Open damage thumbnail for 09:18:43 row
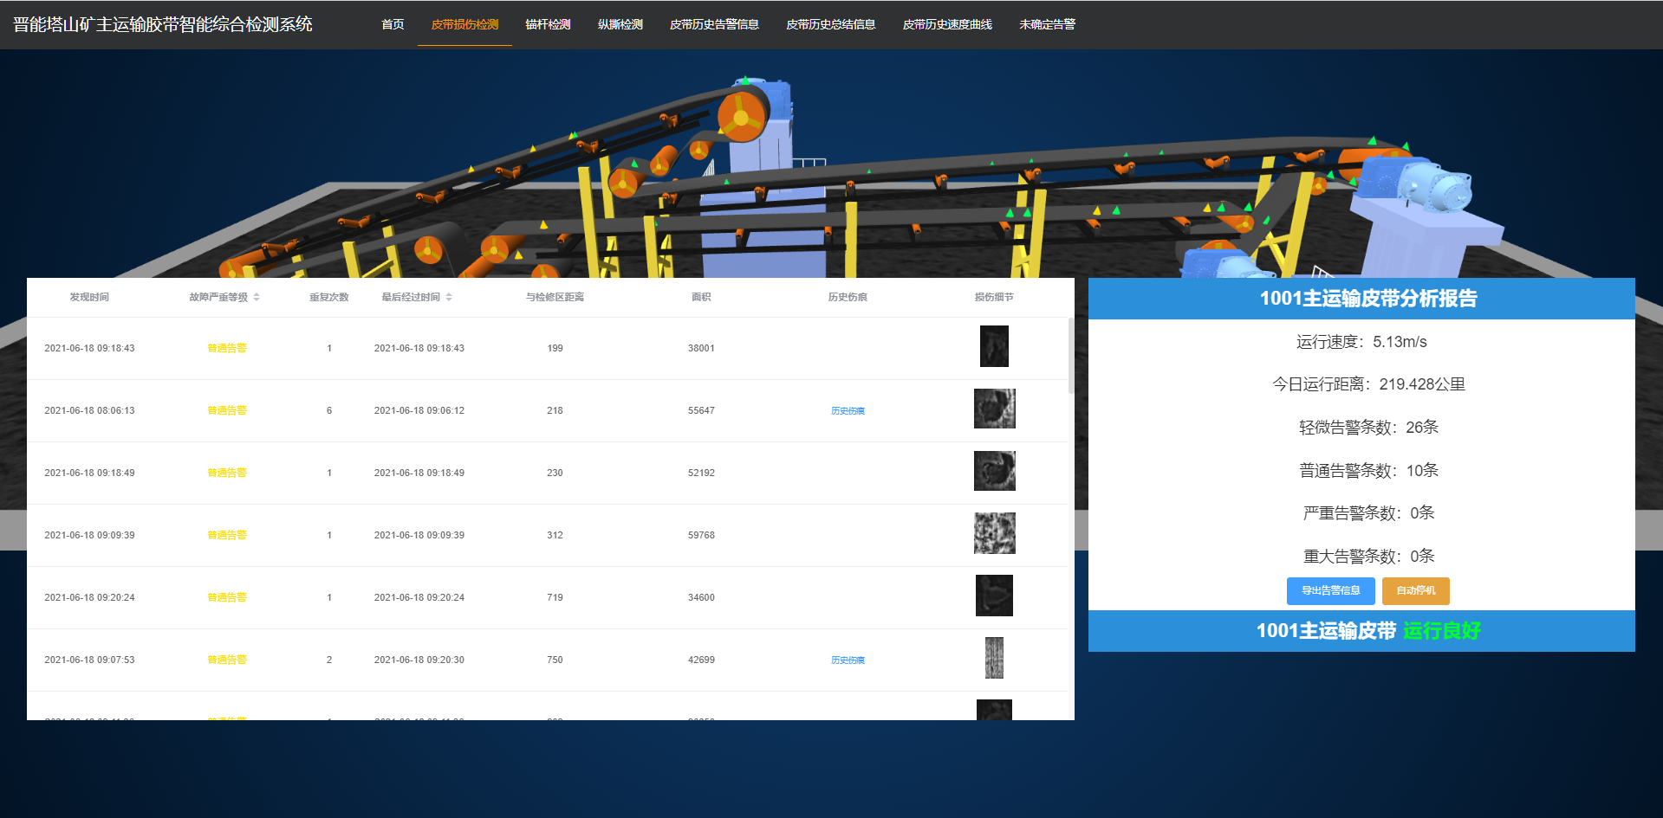The height and width of the screenshot is (818, 1663). point(994,346)
